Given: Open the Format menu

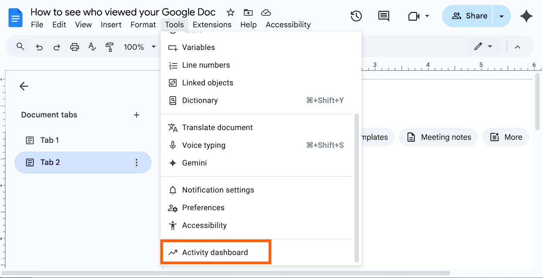Looking at the screenshot, I should point(143,24).
